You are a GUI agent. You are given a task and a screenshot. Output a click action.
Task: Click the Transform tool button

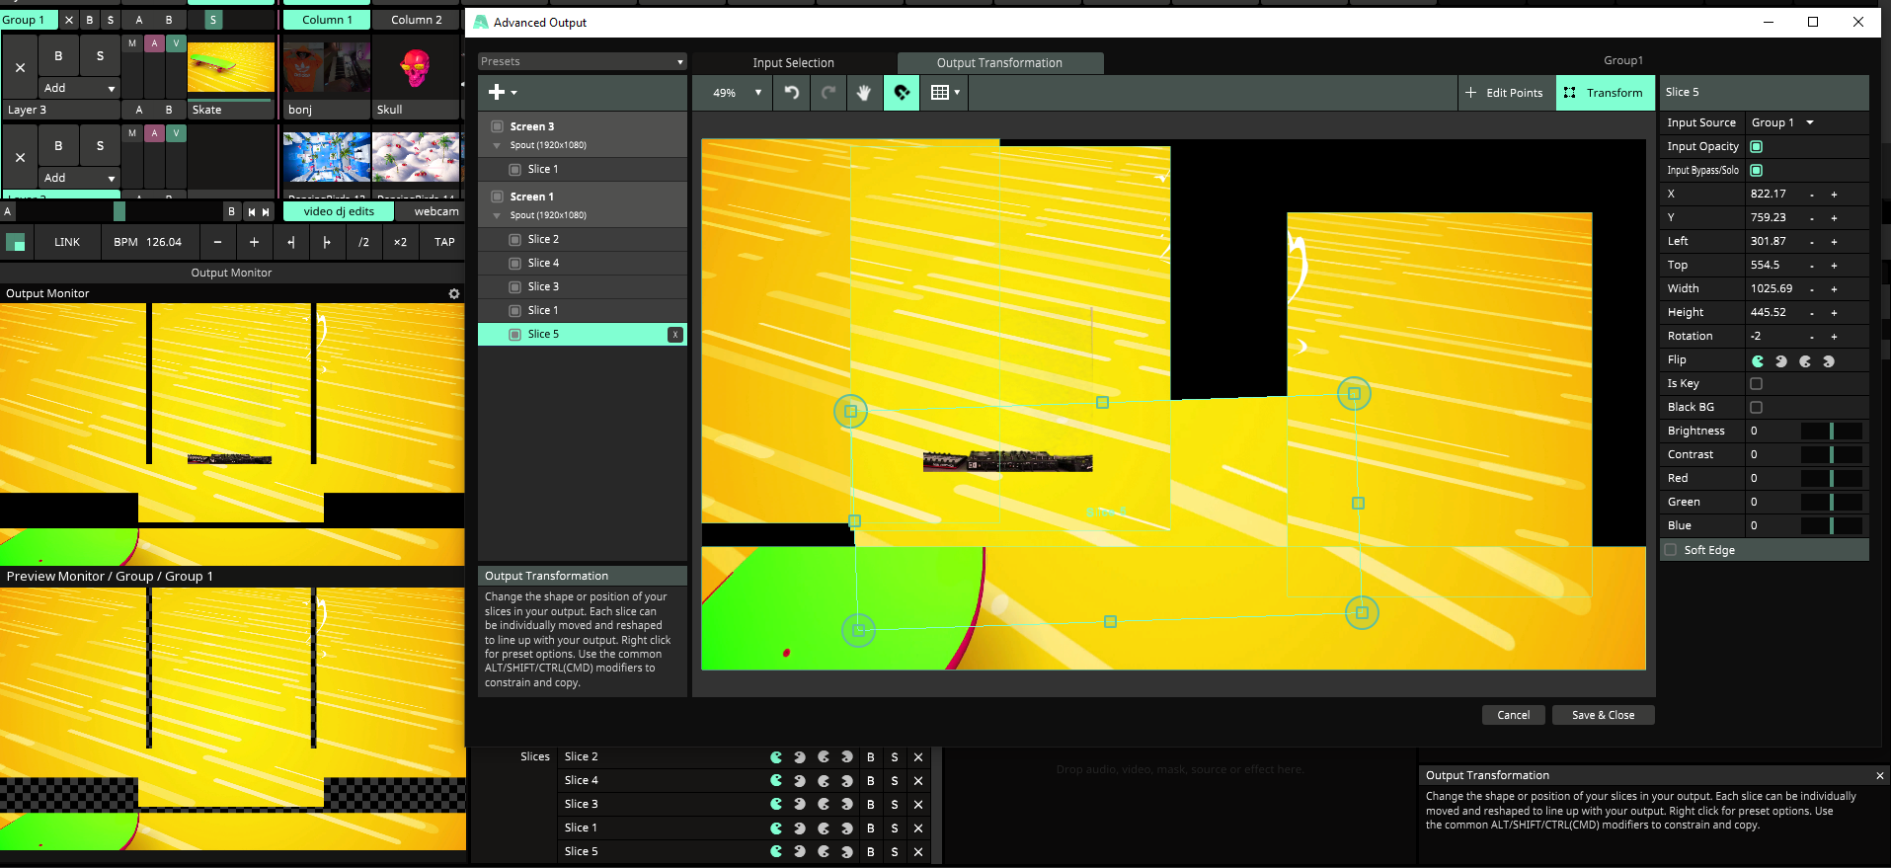1604,93
